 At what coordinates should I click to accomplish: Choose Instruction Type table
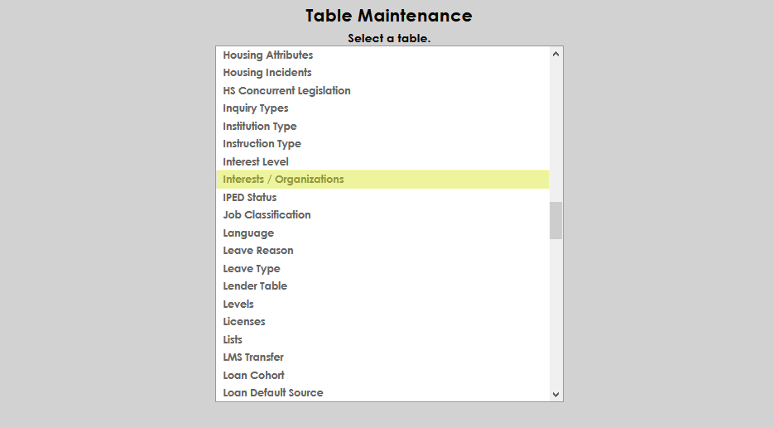(x=262, y=144)
